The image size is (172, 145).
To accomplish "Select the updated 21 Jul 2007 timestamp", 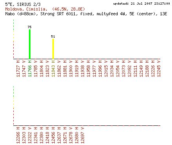I will [142, 4].
